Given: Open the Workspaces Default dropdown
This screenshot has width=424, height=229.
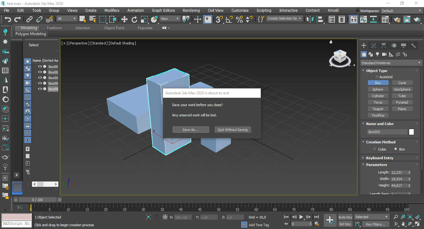Looking at the screenshot, I should pos(401,11).
